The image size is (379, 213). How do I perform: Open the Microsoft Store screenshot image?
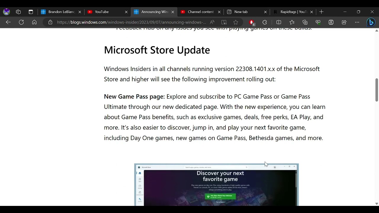pyautogui.click(x=216, y=185)
